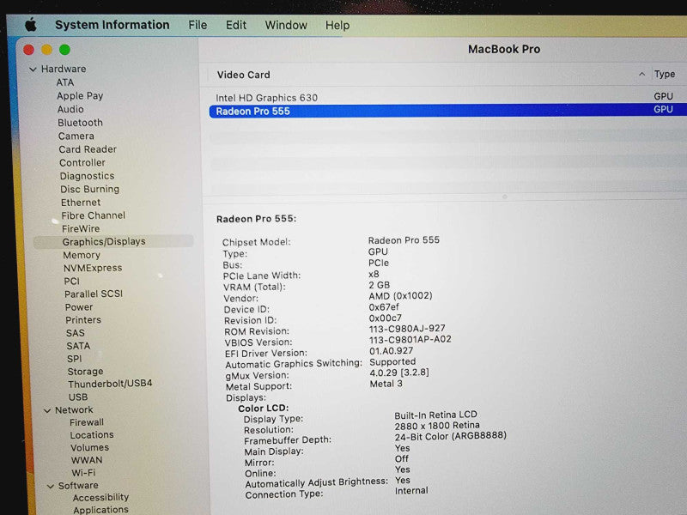687x515 pixels.
Task: Select Audio in the sidebar
Action: (70, 109)
